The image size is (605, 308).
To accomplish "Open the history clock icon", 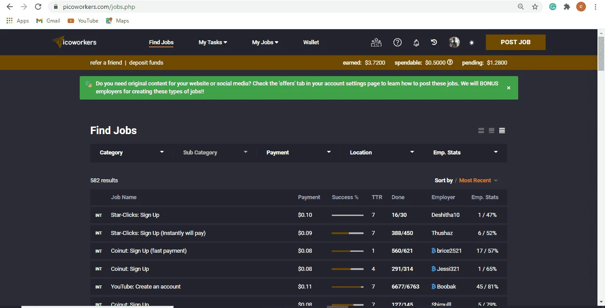I will 434,42.
